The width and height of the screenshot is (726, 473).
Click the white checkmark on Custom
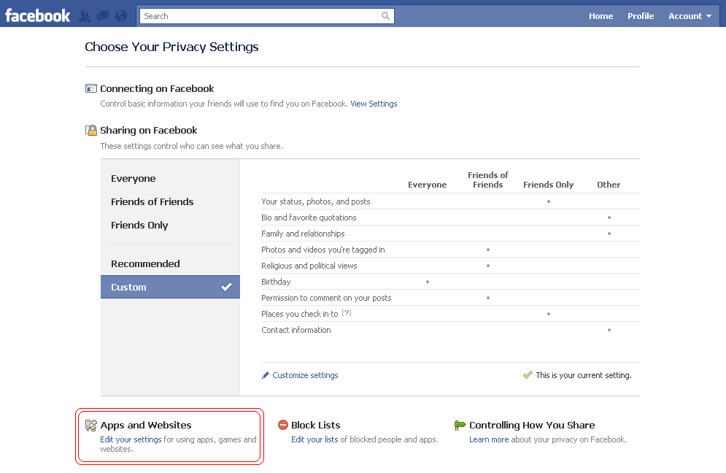226,287
